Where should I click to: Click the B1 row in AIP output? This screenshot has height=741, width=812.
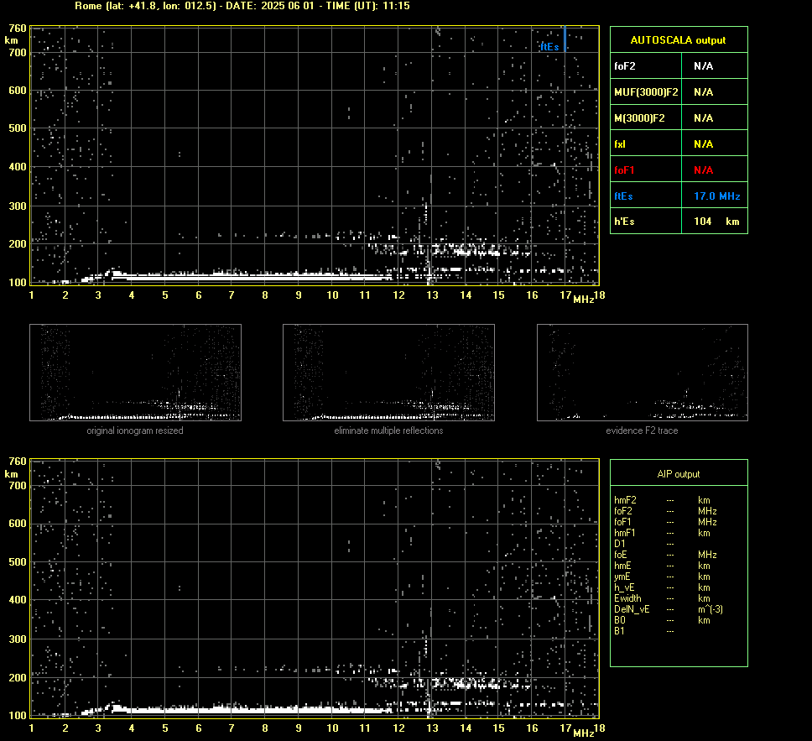click(645, 631)
